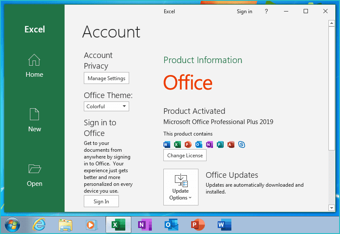
Task: Click the Access icon under product contains
Action: pos(231,144)
